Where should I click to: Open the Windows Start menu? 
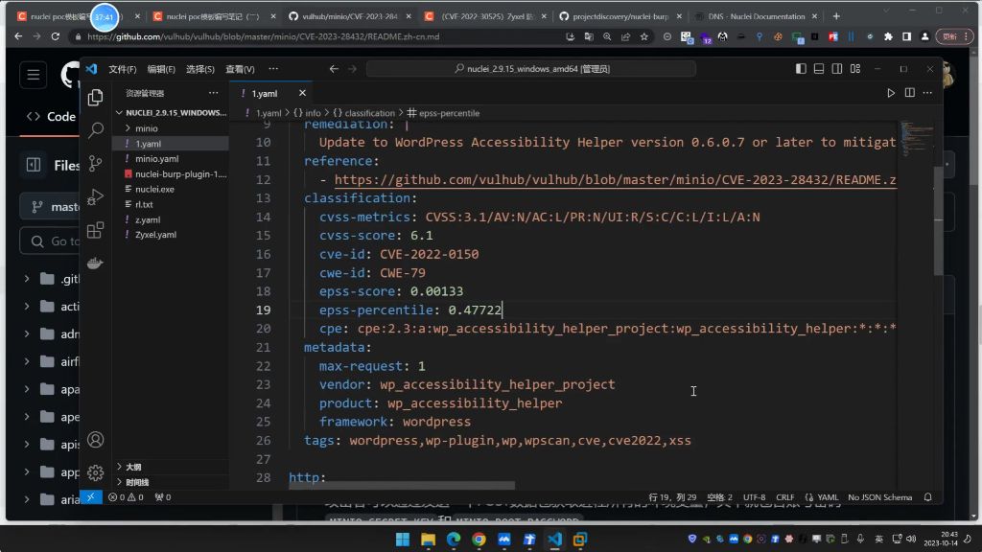point(403,539)
